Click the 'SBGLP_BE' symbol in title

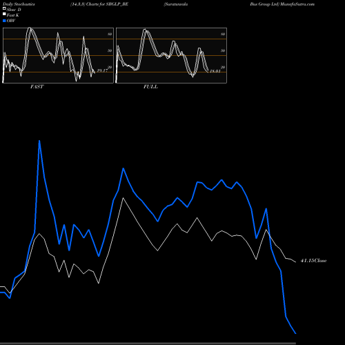117,4
